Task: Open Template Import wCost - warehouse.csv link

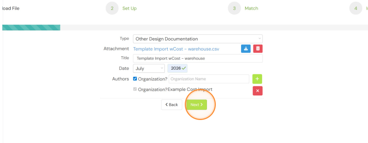Action: [176, 49]
